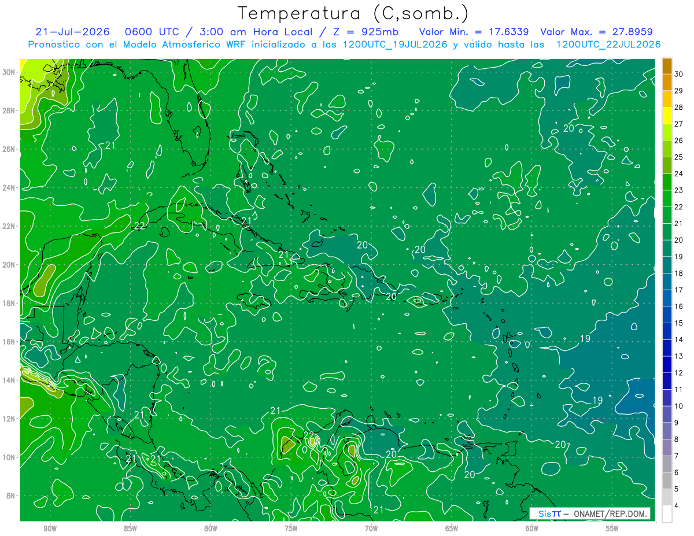Image resolution: width=694 pixels, height=536 pixels.
Task: Click the 60W longitude axis label
Action: [532, 528]
